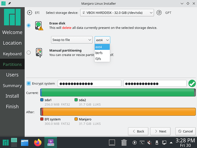Click the first encryption passphrase field
This screenshot has height=148, width=197.
click(89, 83)
